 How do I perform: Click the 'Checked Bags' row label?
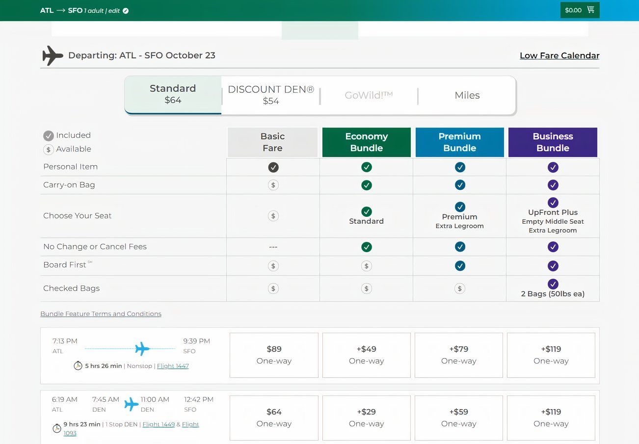[71, 288]
